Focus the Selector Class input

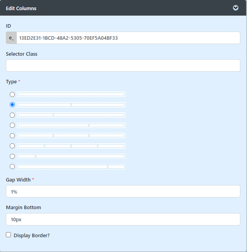123,65
